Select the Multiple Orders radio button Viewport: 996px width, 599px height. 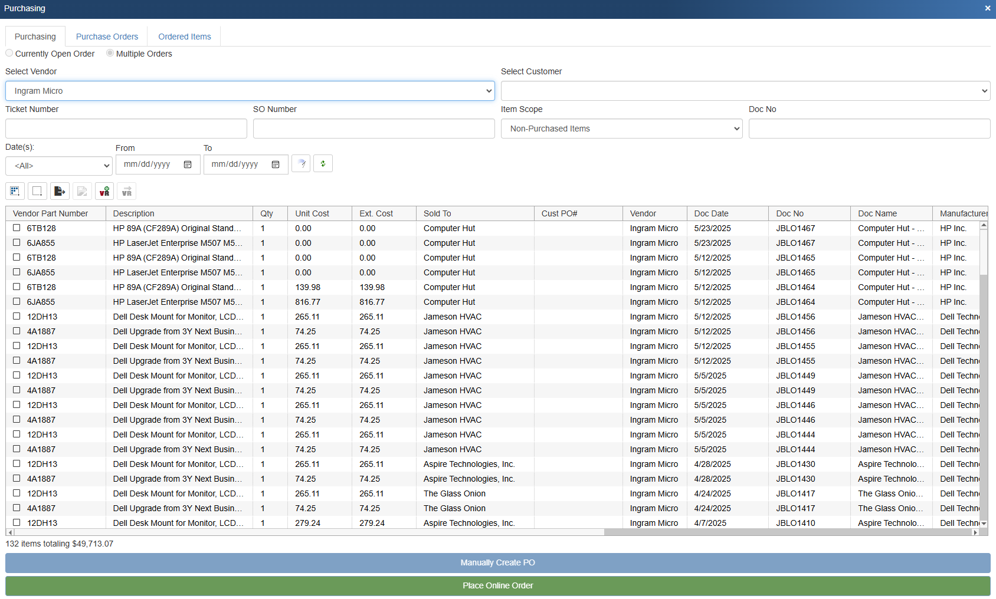(110, 53)
